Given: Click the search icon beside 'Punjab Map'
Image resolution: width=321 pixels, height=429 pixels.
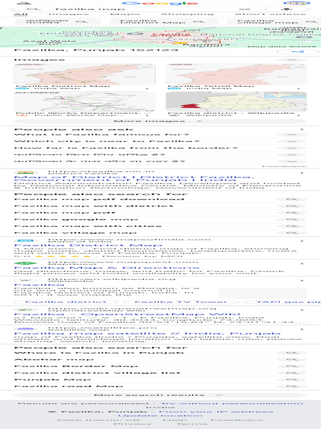Looking at the screenshot, I should 291,380.
